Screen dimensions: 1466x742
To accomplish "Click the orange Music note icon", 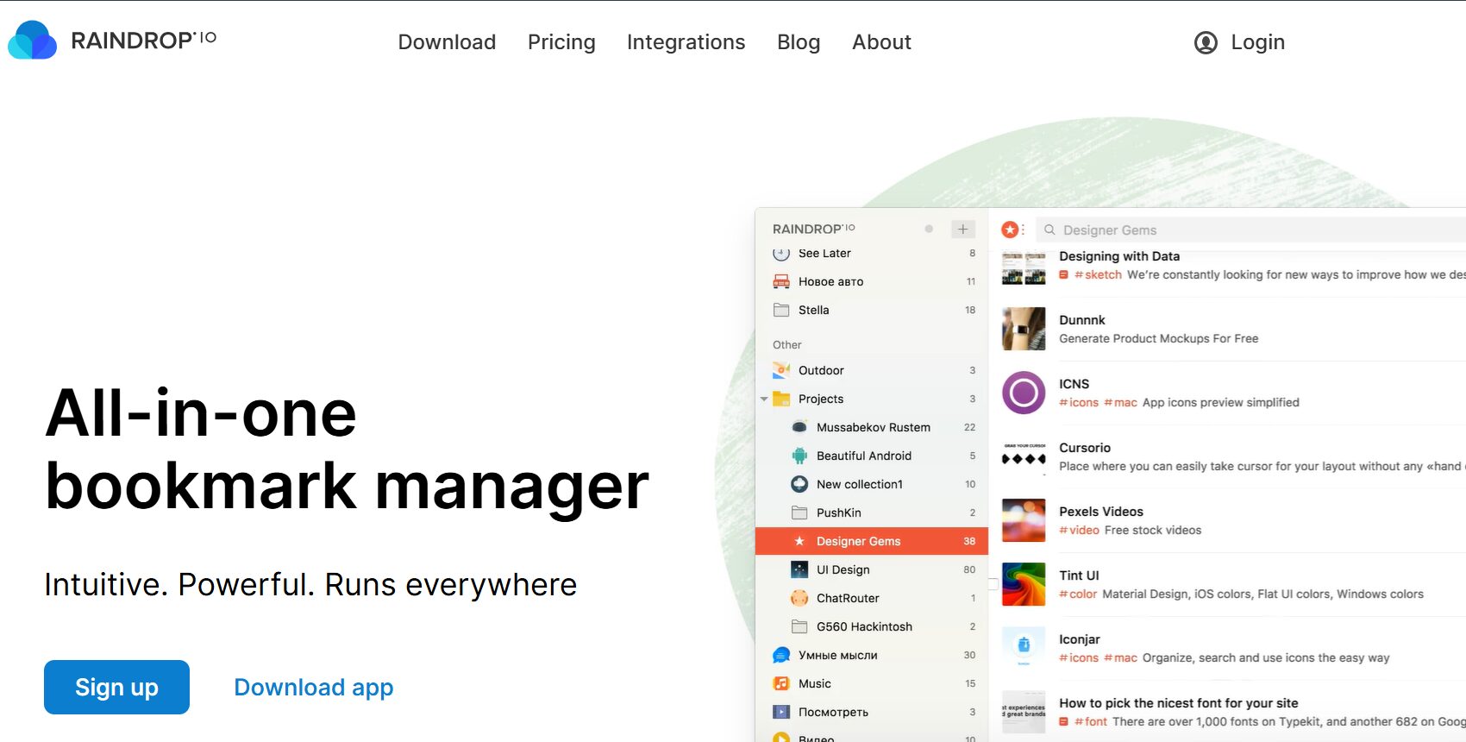I will 781,683.
